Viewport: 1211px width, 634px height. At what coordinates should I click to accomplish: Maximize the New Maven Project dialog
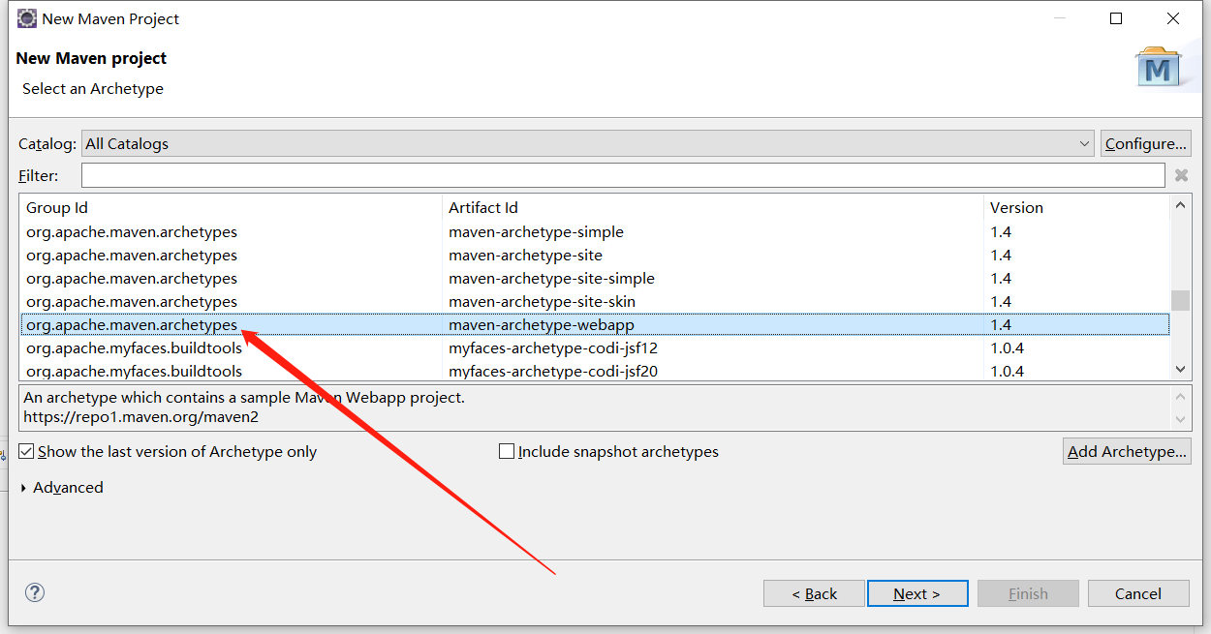point(1116,18)
